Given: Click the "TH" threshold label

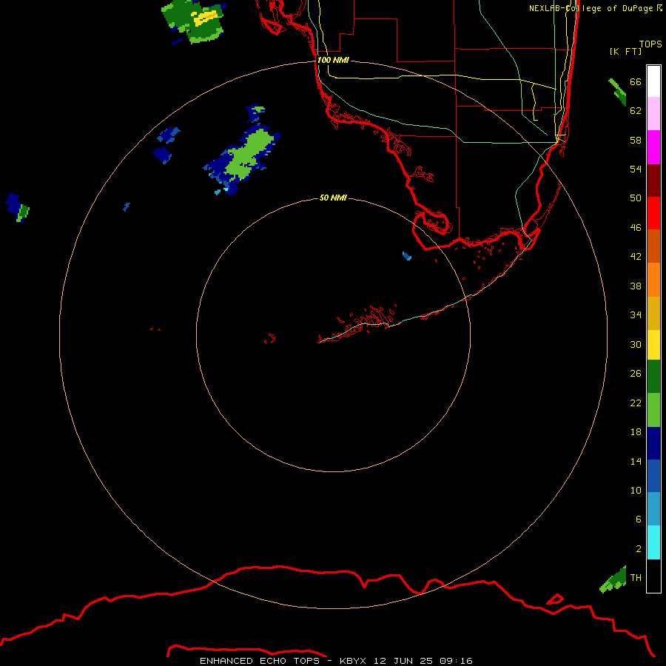Looking at the screenshot, I should (x=636, y=577).
